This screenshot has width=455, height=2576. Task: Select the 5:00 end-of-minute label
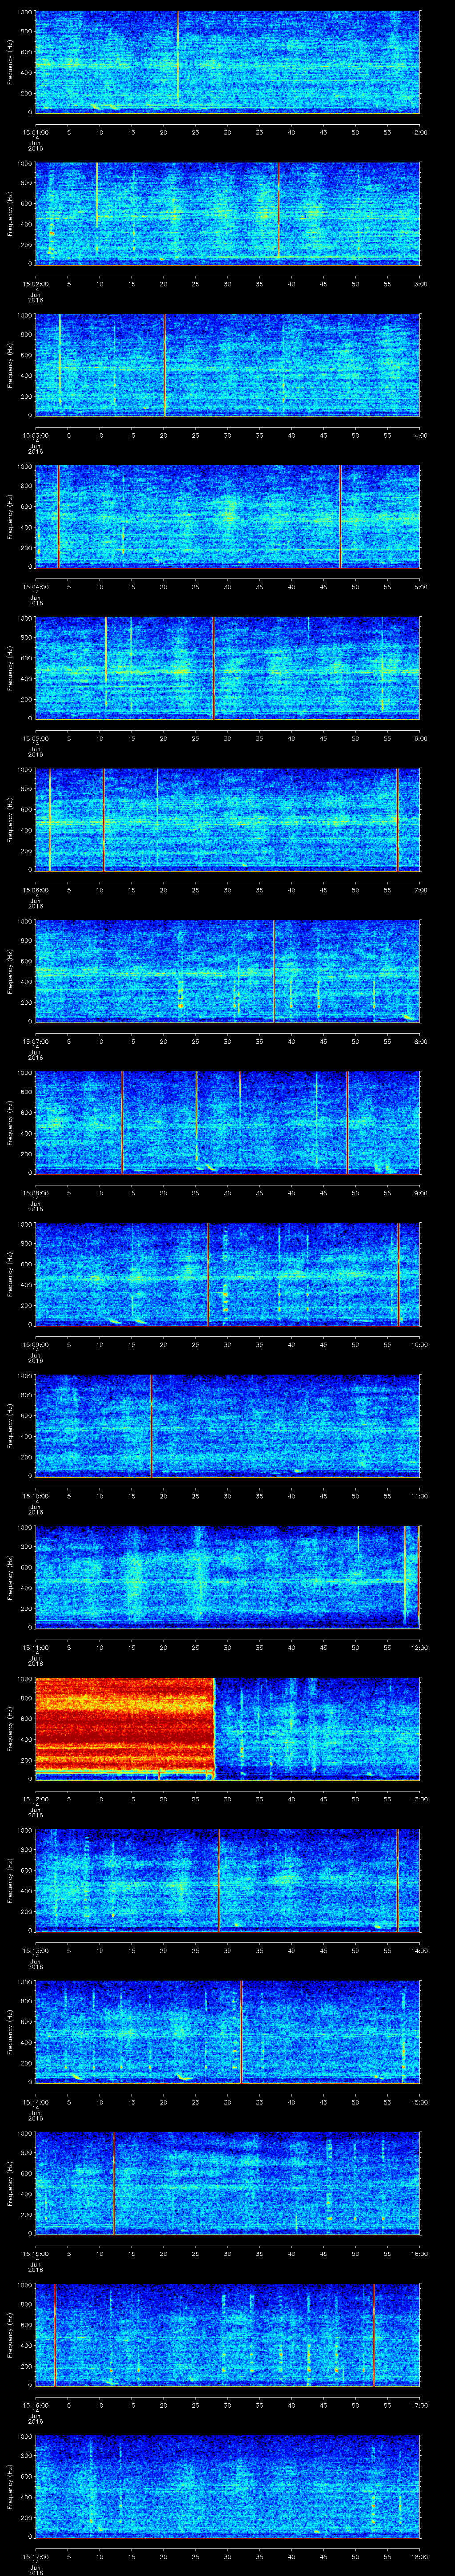point(420,587)
